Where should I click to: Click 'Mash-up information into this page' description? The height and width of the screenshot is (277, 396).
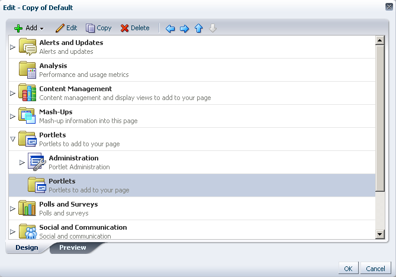pyautogui.click(x=88, y=121)
